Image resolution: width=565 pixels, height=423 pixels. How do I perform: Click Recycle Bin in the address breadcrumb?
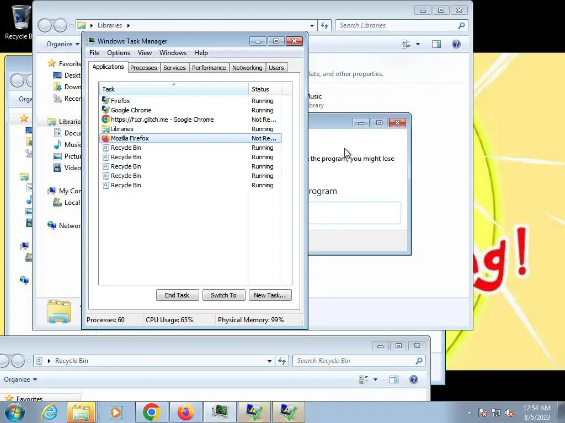(x=71, y=361)
